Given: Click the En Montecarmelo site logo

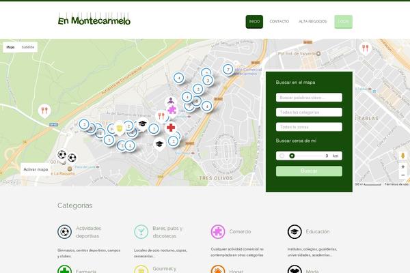Looking at the screenshot, I should (94, 19).
